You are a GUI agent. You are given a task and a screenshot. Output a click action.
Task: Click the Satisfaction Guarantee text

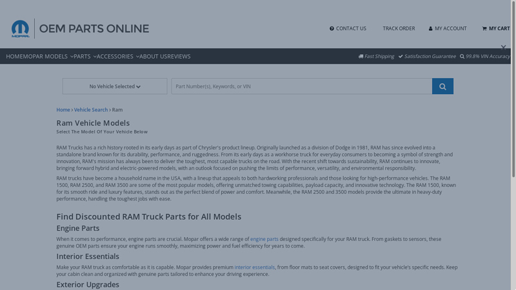pos(430,56)
